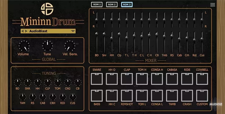Screen dimensions: 225x114
Task: Click the Rid pan slider handle
Action: [194, 19]
